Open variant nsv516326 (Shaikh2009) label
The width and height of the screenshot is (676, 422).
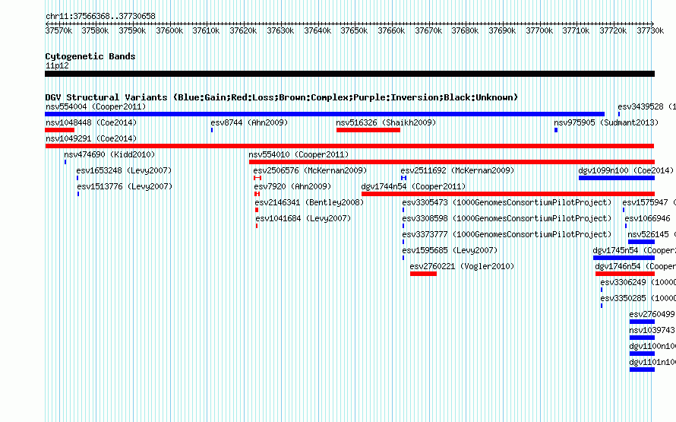coord(386,122)
